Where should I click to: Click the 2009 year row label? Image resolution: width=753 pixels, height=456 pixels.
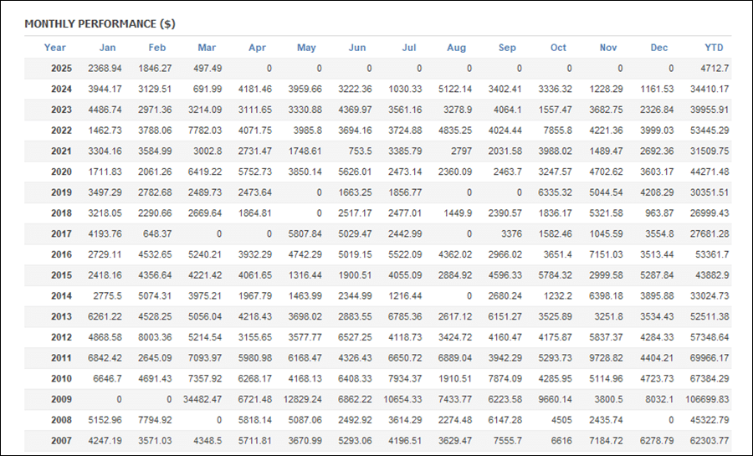tap(61, 399)
